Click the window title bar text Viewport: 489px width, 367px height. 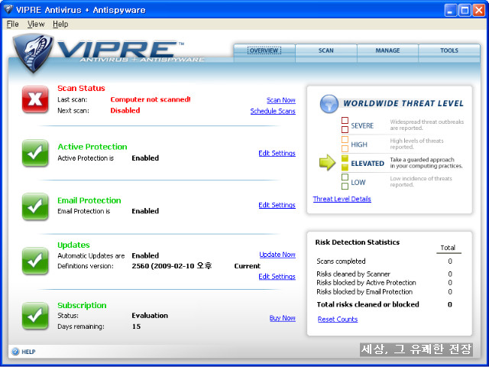click(81, 10)
